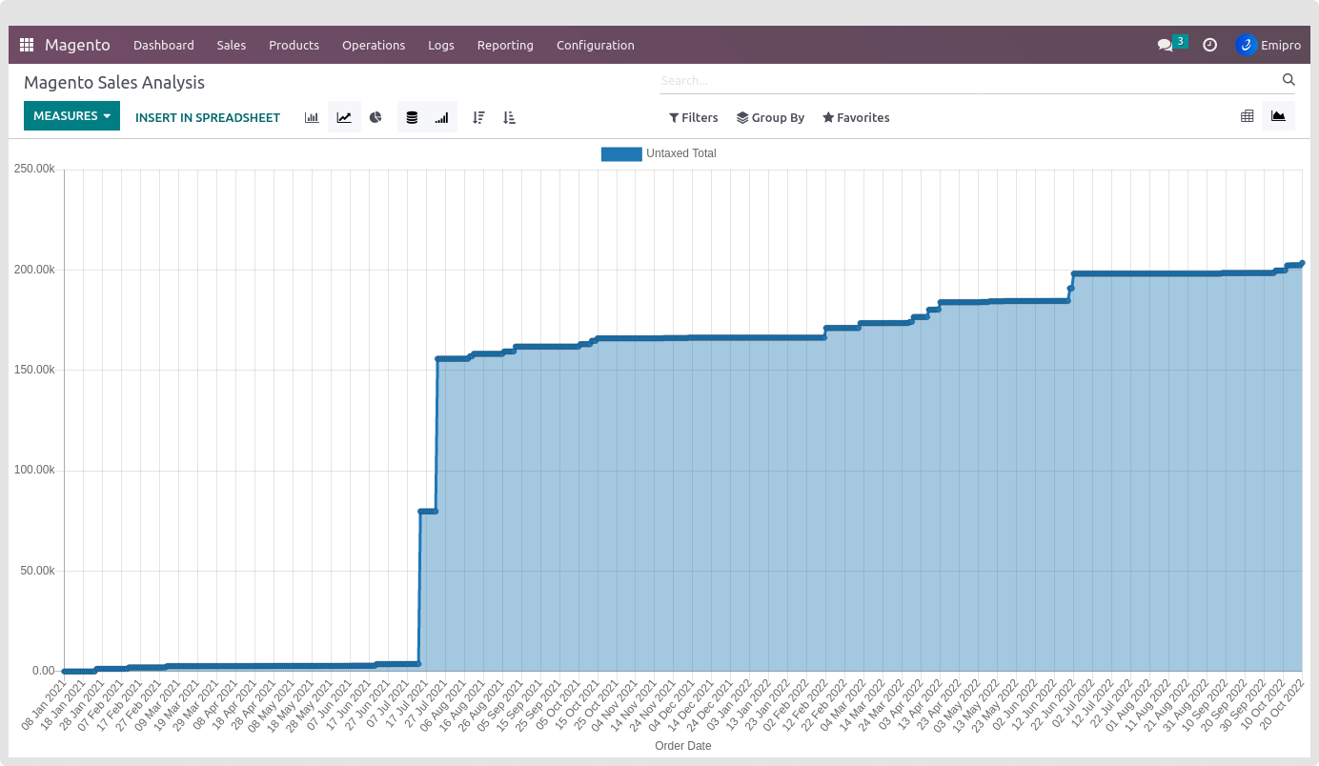
Task: Click the search magnifier icon
Action: click(x=1289, y=80)
